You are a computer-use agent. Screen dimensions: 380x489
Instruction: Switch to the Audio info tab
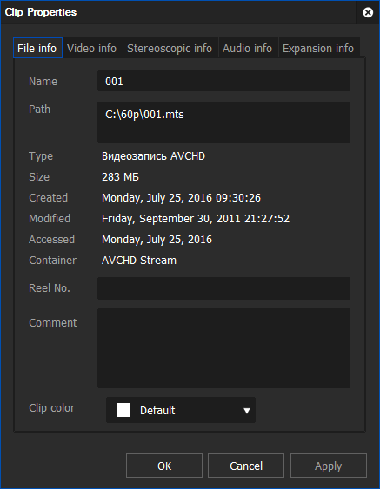coord(247,49)
